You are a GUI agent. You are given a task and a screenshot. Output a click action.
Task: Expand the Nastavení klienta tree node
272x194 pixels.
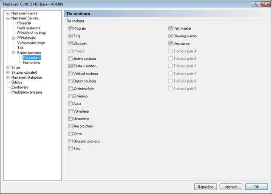point(8,13)
